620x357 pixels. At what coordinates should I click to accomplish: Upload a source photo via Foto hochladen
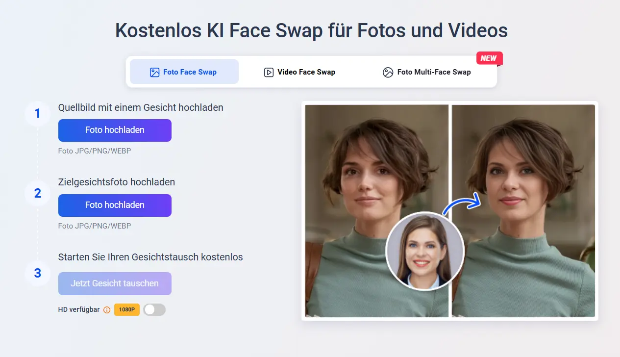point(115,130)
